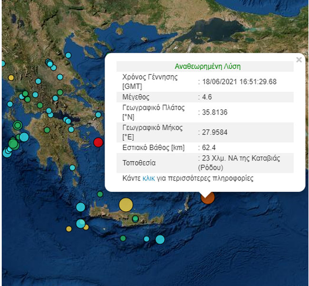Click the green marker in central Peloponnese

47,130
